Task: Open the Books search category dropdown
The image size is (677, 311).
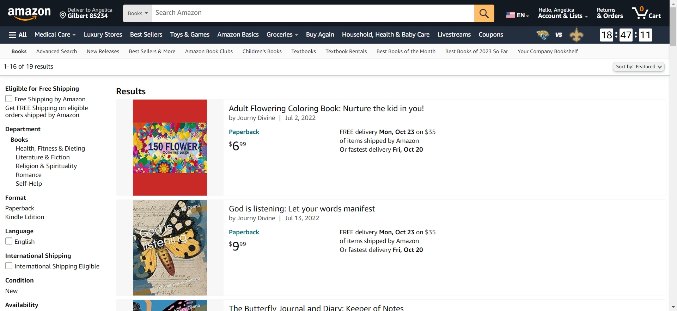Action: 138,13
